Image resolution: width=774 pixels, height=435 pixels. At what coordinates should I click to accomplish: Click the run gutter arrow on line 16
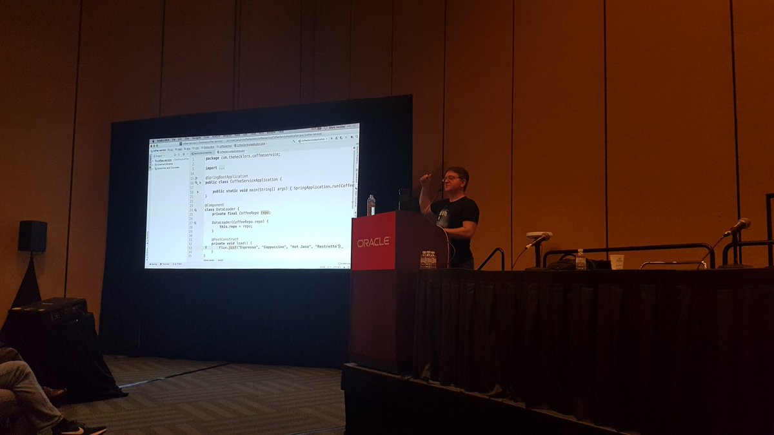click(x=200, y=182)
